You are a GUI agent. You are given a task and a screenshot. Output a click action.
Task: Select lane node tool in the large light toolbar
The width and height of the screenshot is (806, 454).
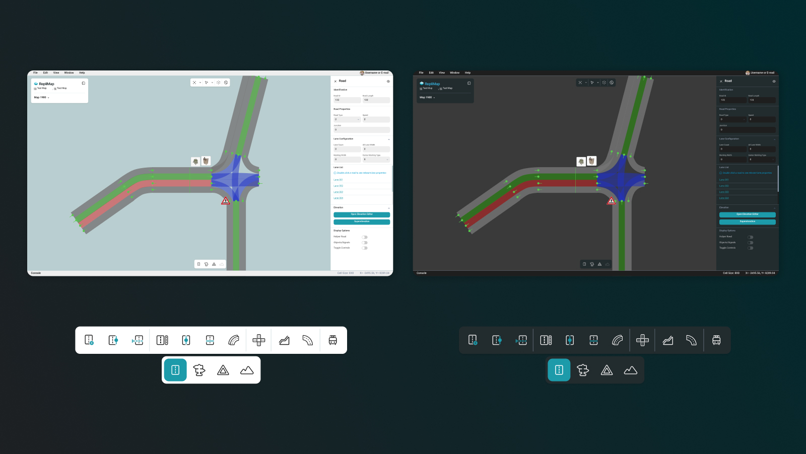[186, 340]
